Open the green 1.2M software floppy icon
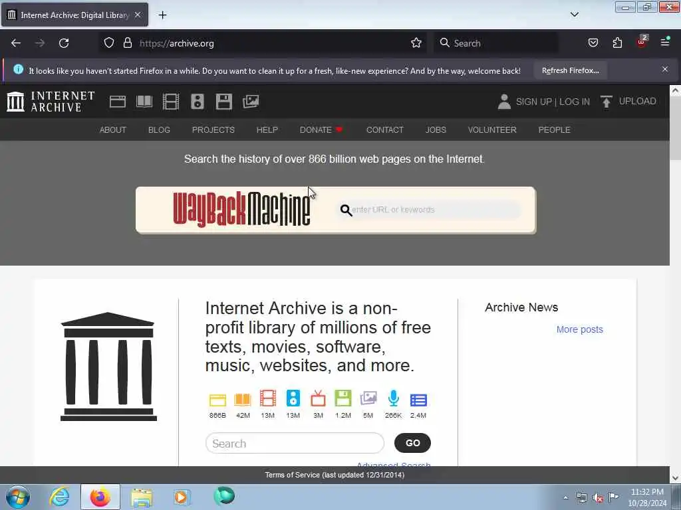The height and width of the screenshot is (510, 681). pos(343,398)
